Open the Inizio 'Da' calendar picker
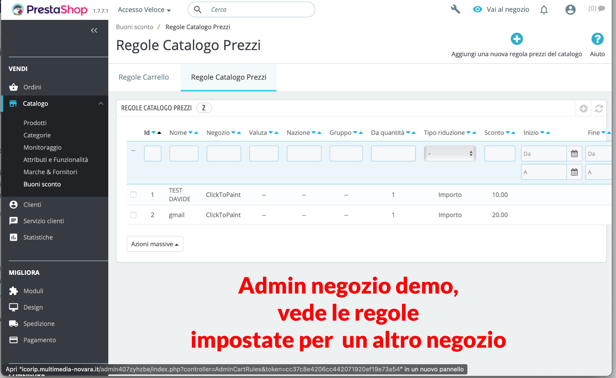The image size is (616, 378). (x=574, y=154)
